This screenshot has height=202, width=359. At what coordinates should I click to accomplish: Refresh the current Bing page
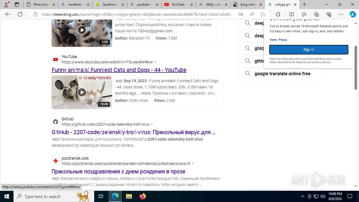click(20, 14)
